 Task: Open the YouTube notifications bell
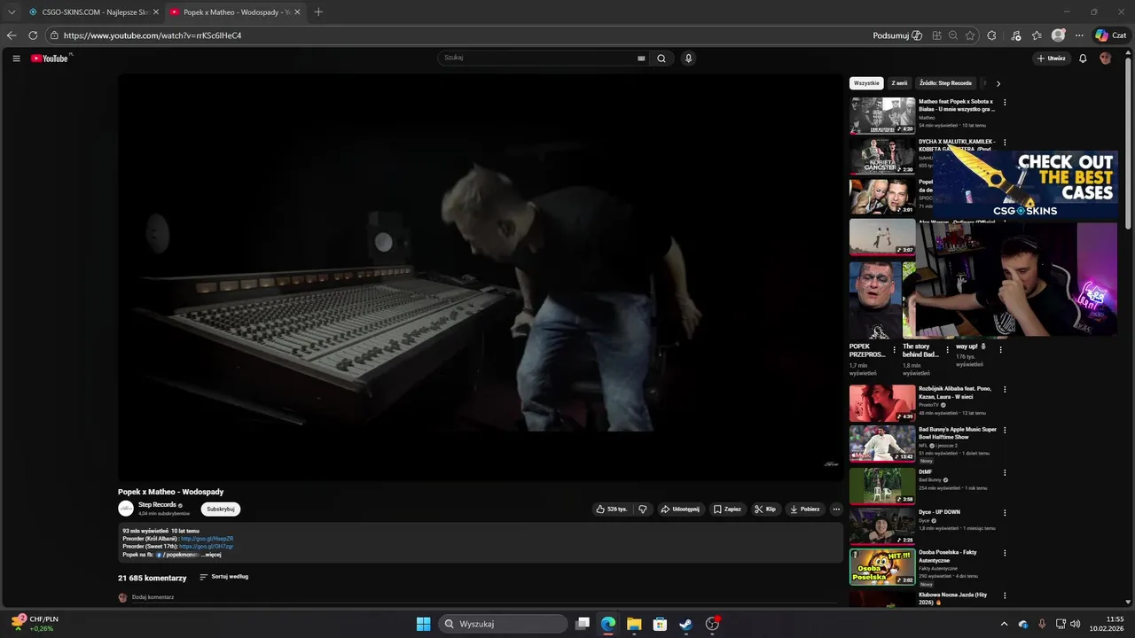[1083, 58]
